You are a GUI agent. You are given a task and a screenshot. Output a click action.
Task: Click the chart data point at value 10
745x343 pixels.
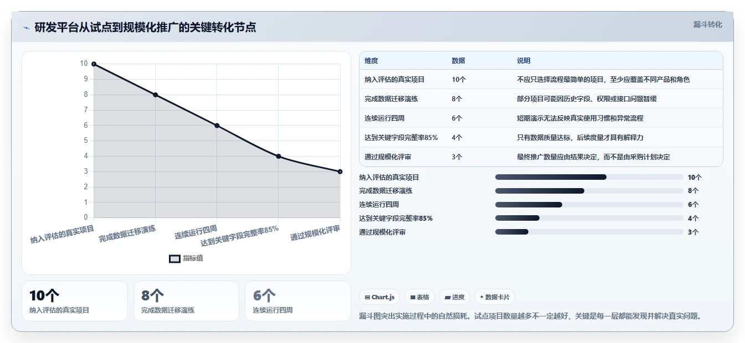94,64
